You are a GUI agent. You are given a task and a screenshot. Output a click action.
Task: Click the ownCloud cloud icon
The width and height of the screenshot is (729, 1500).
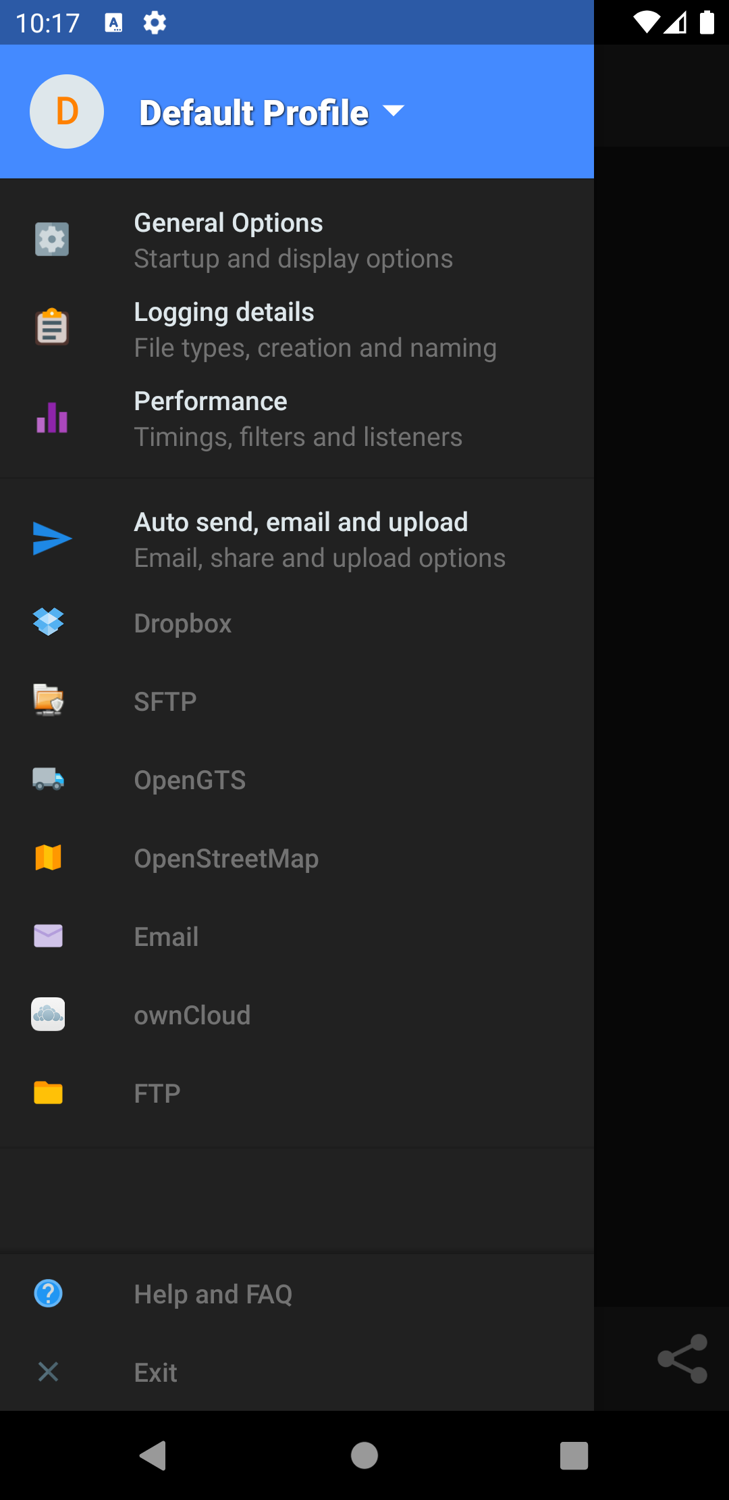pos(49,1014)
